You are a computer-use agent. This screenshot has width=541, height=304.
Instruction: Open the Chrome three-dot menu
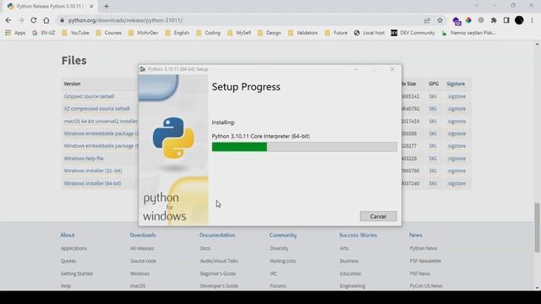(532, 20)
